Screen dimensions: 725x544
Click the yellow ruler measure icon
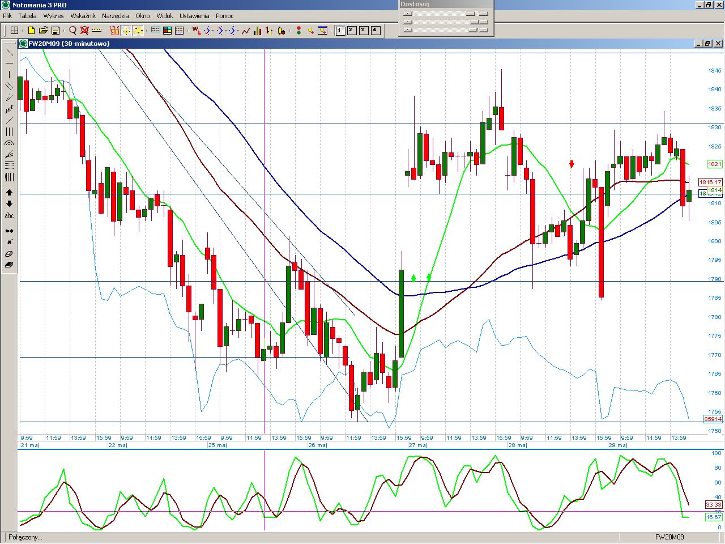97,31
